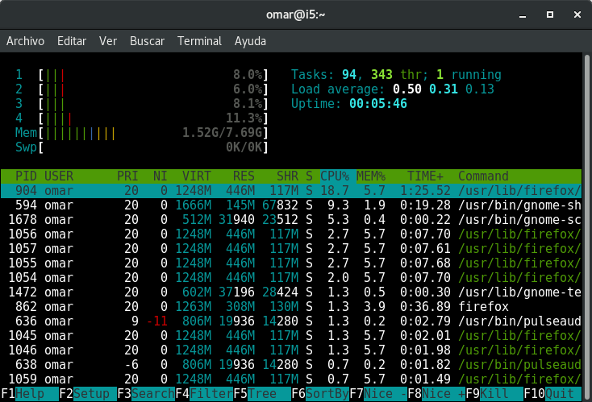
Task: Sort by MEM% column header
Action: tap(371, 176)
